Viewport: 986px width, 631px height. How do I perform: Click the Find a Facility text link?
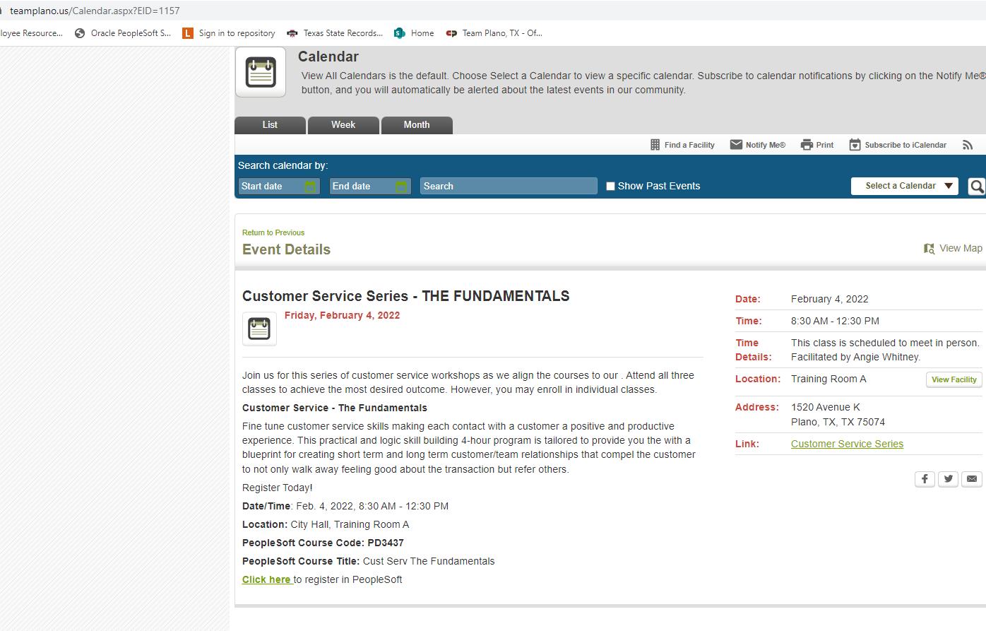[x=689, y=145]
